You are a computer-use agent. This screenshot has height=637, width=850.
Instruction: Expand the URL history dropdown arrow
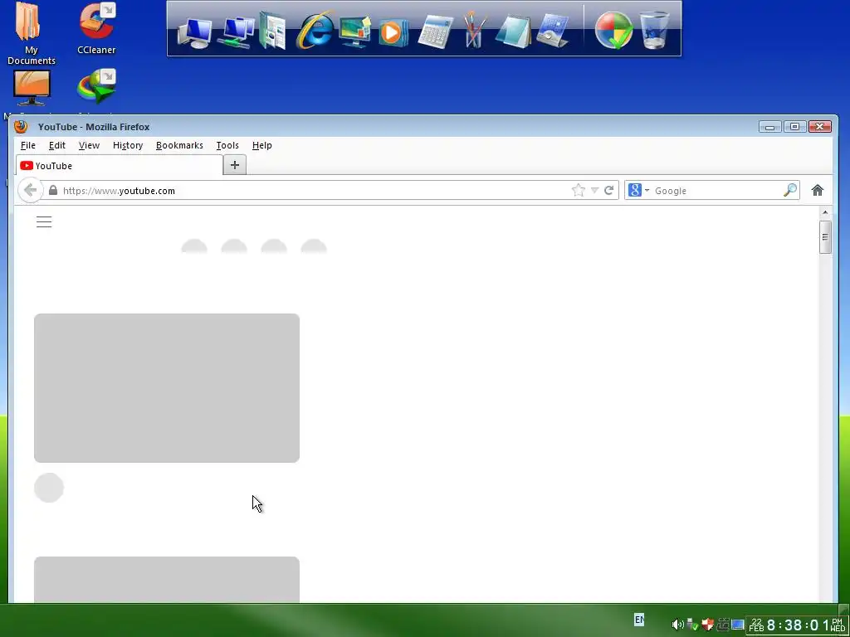coord(594,190)
